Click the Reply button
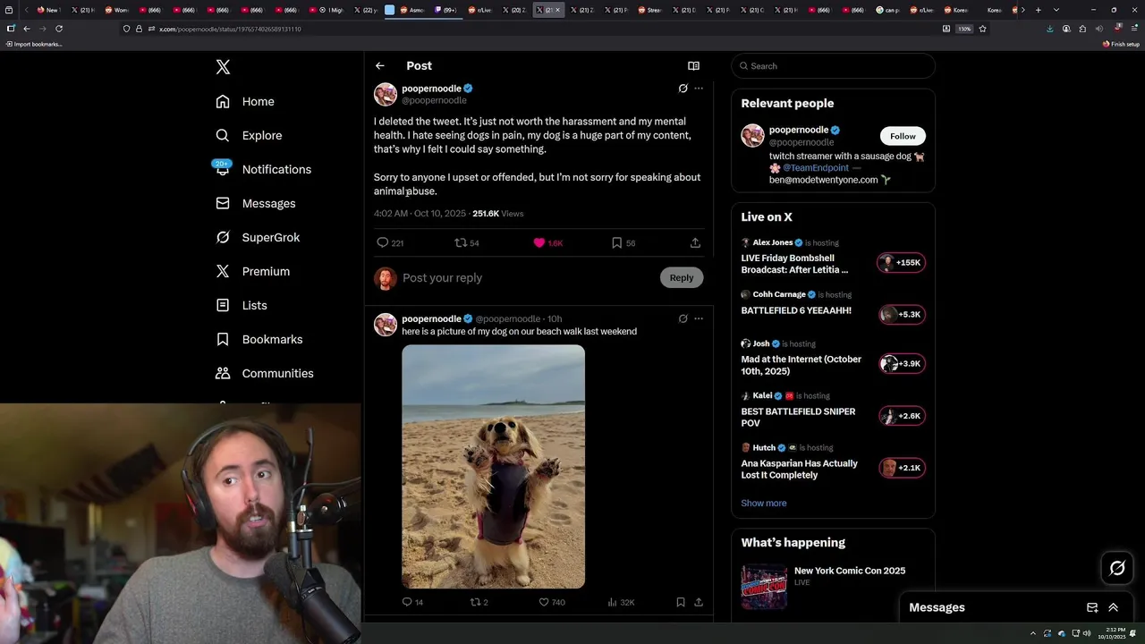Viewport: 1145px width, 644px height. (x=682, y=277)
